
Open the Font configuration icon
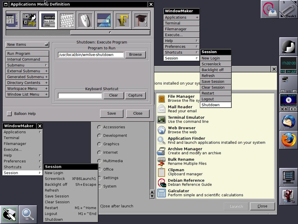point(123,21)
